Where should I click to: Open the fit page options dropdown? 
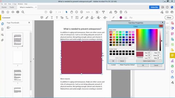pyautogui.click(x=99, y=12)
